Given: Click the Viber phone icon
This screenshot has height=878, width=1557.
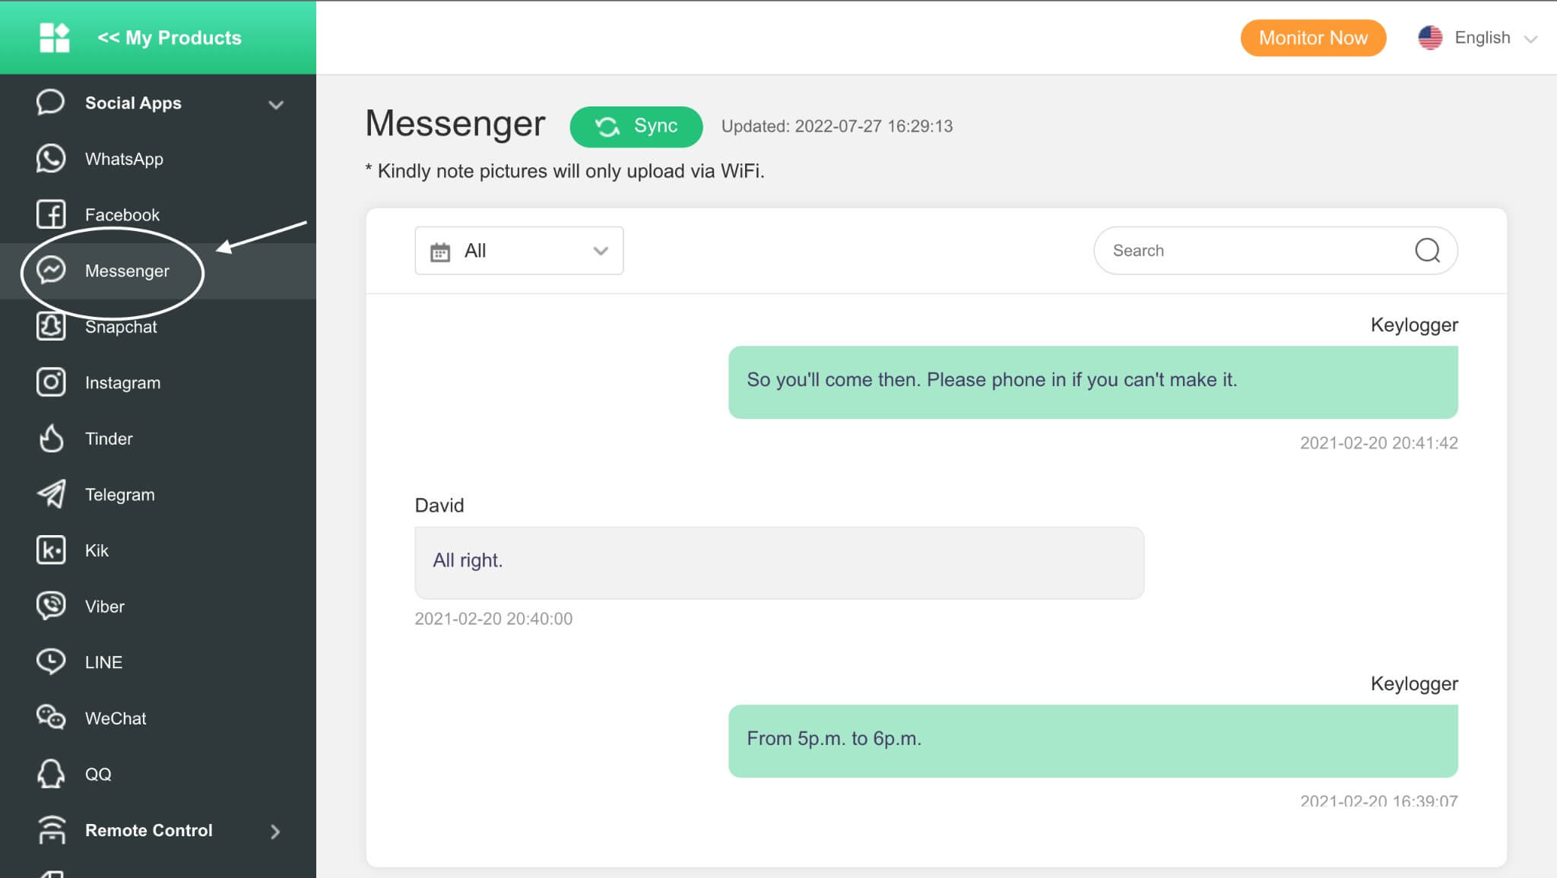Looking at the screenshot, I should [51, 606].
